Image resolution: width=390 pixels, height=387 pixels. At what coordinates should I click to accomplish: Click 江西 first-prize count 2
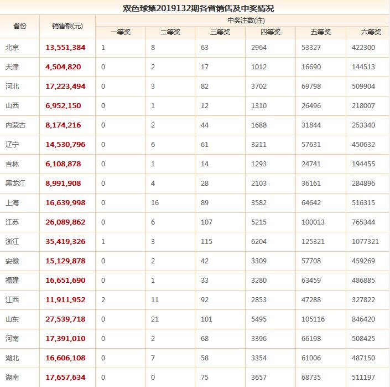pos(103,299)
